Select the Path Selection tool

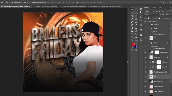[x=136, y=34]
